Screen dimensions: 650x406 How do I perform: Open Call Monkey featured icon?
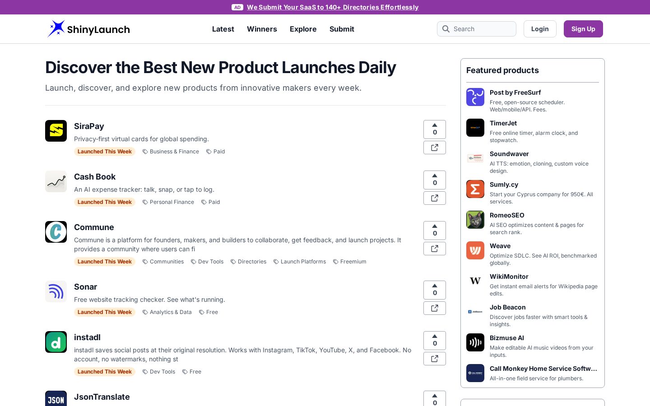pyautogui.click(x=475, y=373)
